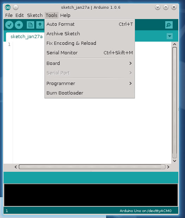This screenshot has height=218, width=185.
Task: Select Auto Format from Tools menu
Action: [90, 24]
